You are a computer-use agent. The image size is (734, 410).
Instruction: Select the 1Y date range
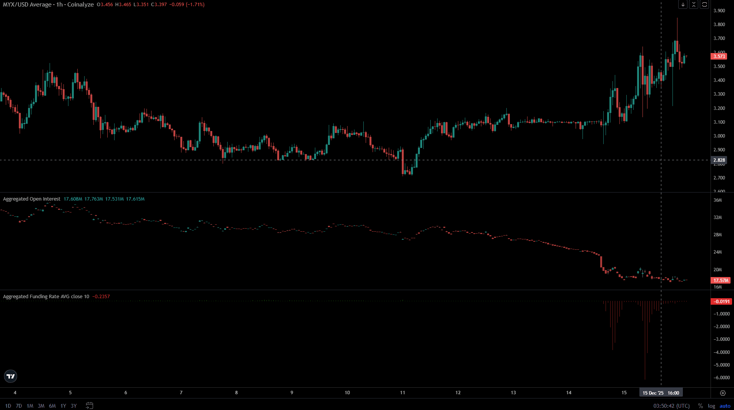(x=63, y=406)
